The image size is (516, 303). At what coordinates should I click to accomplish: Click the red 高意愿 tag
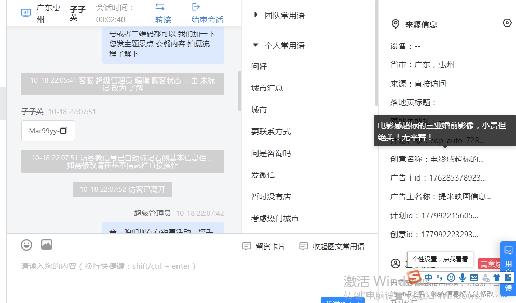[x=490, y=264]
